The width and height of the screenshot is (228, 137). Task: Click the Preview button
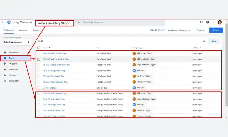point(200,30)
